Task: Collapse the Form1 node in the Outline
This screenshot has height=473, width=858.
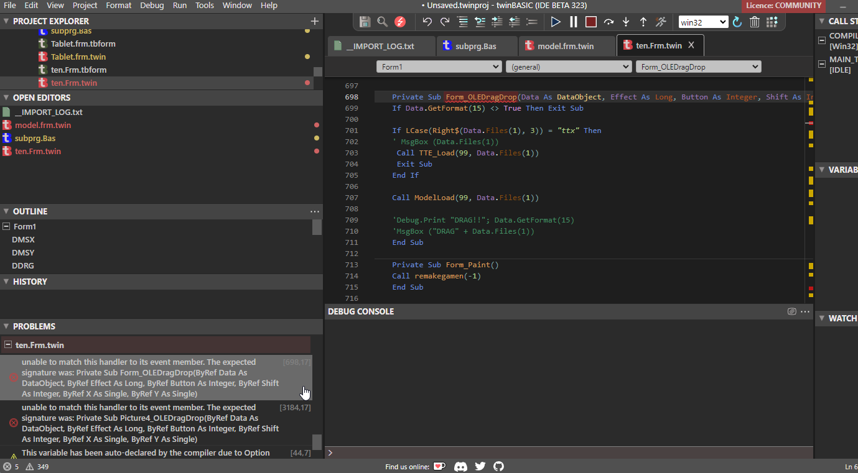Action: pos(7,226)
